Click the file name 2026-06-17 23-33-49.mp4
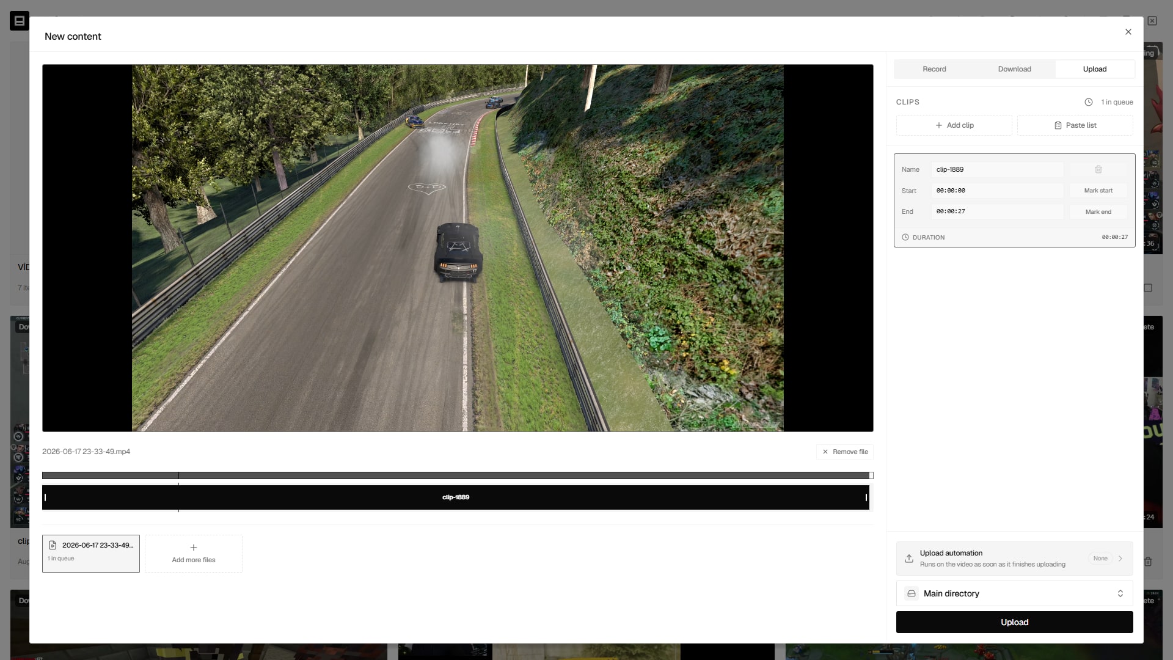This screenshot has height=660, width=1173. [x=86, y=452]
